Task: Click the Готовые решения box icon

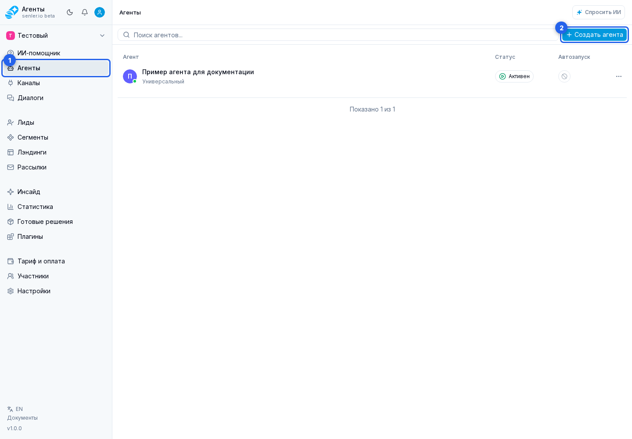Action: (x=11, y=222)
